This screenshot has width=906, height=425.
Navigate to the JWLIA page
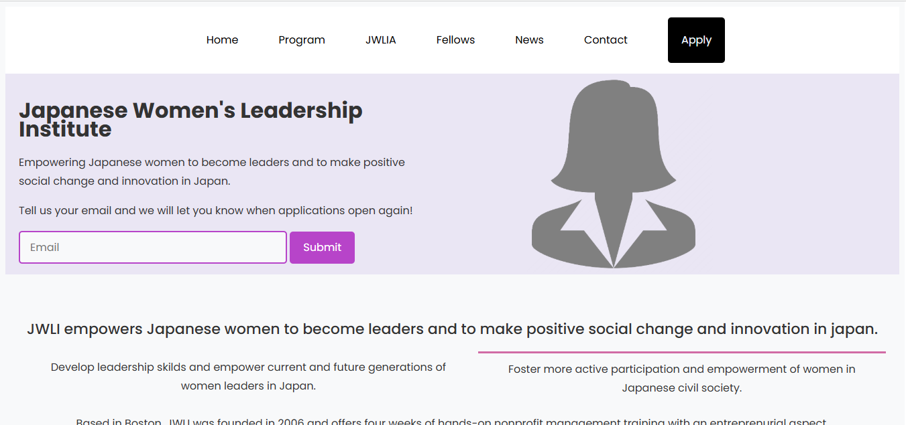381,40
